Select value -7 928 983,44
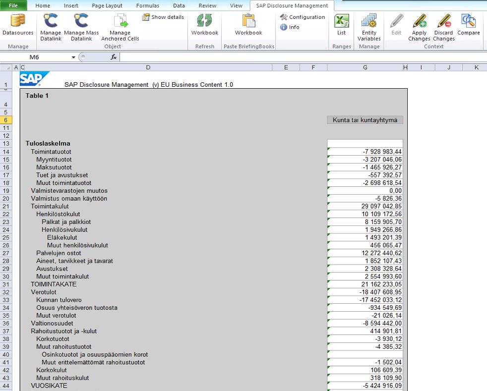 point(365,152)
